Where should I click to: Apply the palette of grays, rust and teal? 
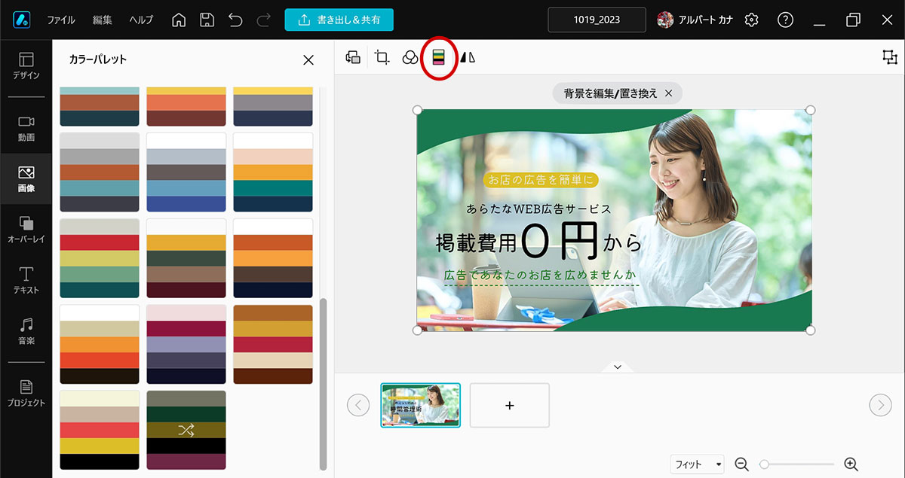click(x=100, y=172)
